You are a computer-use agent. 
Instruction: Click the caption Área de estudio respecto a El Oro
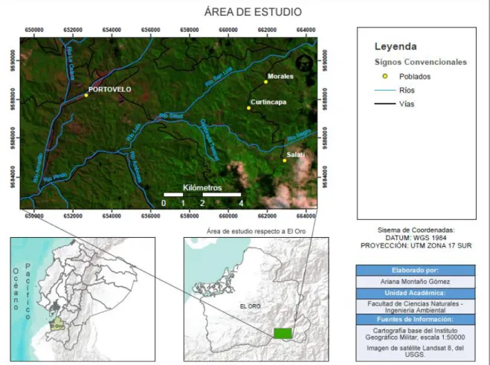[256, 231]
